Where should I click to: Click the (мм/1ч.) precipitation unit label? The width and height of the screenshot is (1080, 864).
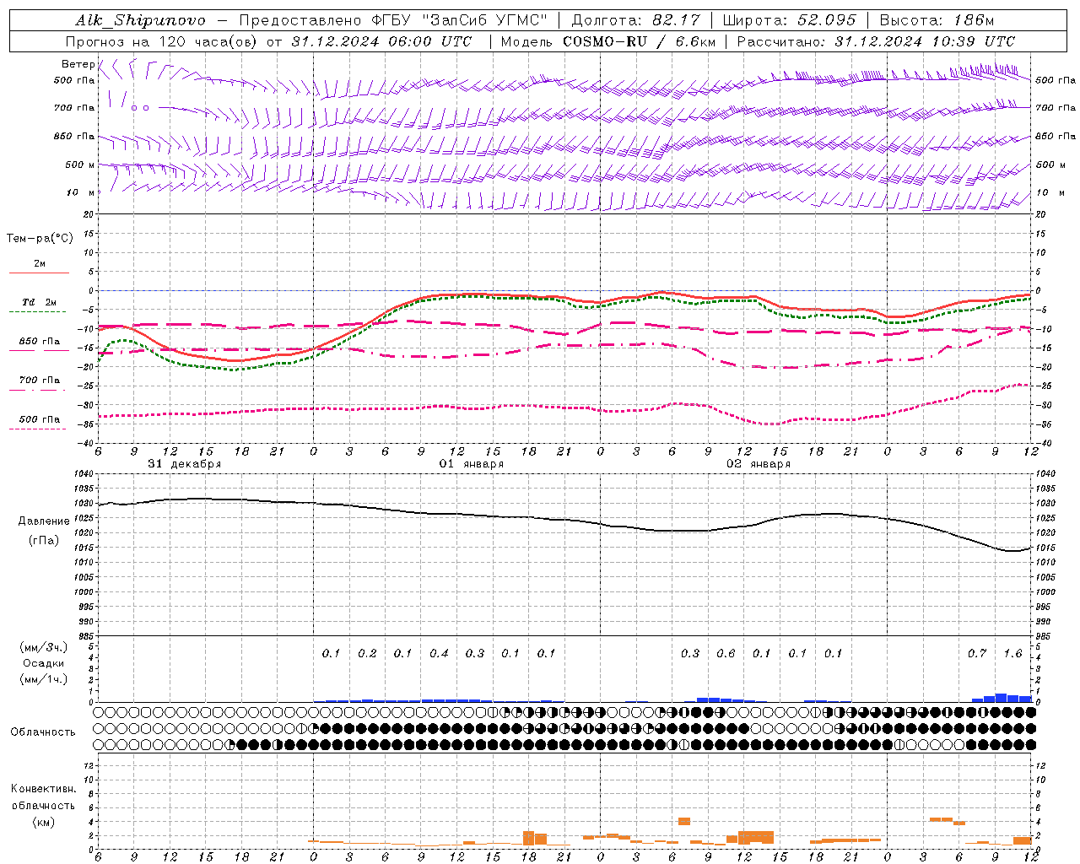click(44, 679)
